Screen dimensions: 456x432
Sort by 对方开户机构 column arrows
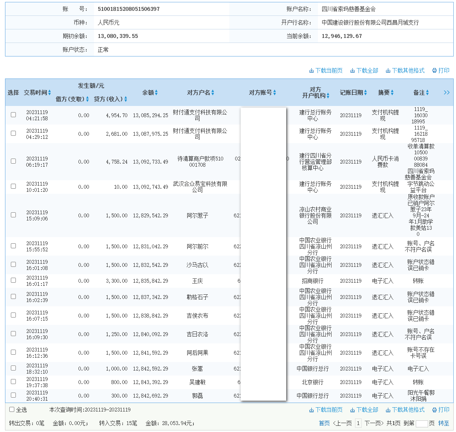coord(328,96)
